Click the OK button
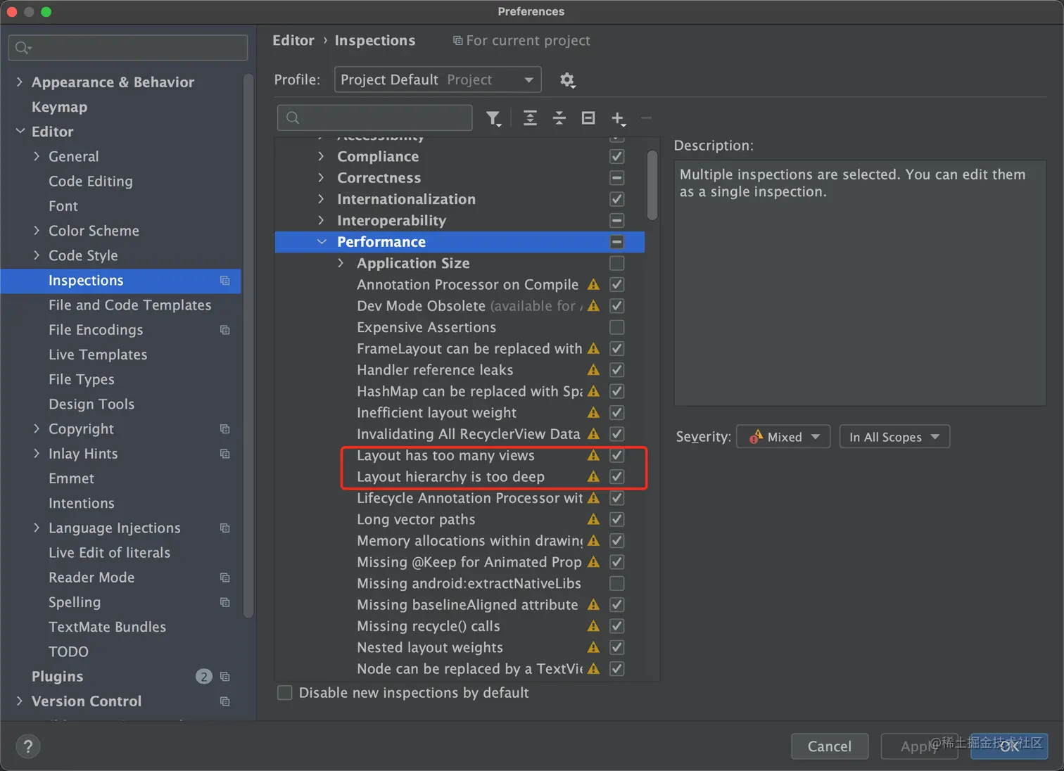 click(x=1009, y=746)
